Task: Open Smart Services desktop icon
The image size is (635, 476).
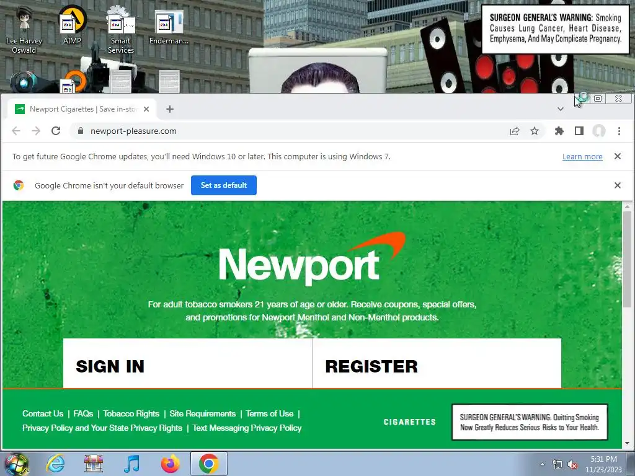Action: (x=121, y=30)
